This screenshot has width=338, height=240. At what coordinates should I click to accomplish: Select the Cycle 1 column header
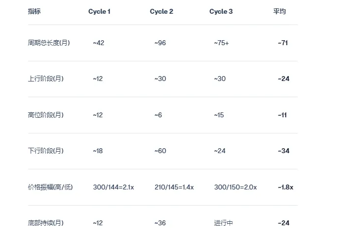pos(99,11)
